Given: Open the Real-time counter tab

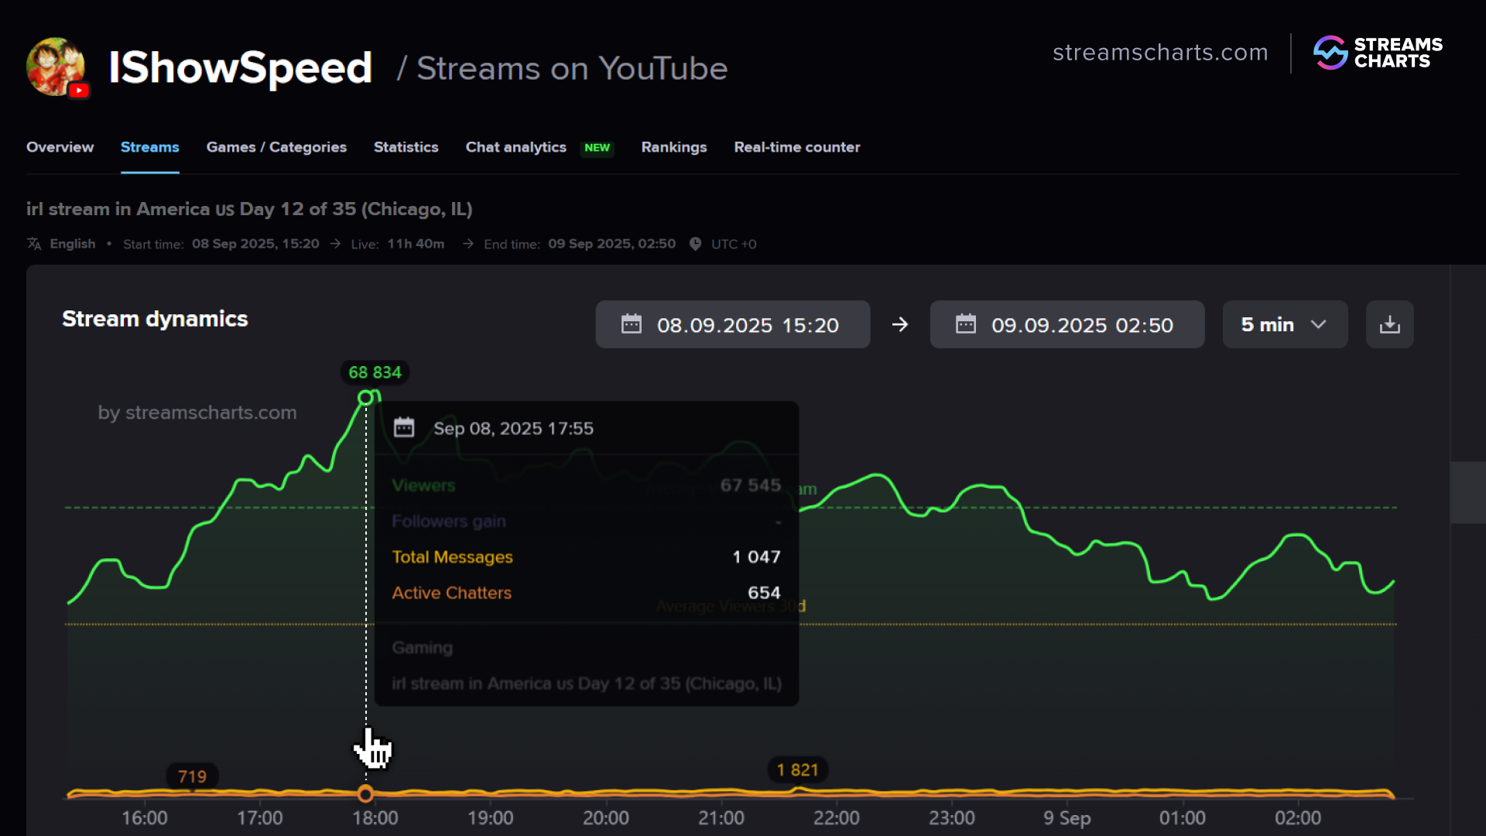Looking at the screenshot, I should tap(796, 147).
